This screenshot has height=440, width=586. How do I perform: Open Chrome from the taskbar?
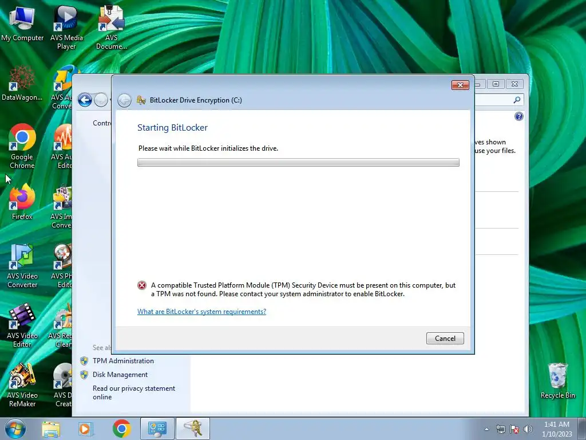coord(121,429)
